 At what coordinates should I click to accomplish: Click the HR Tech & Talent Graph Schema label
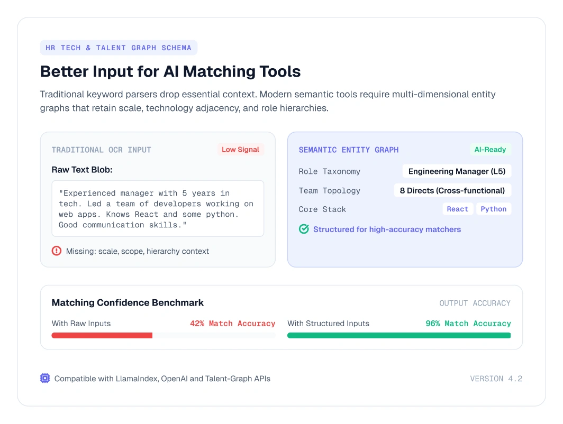(x=119, y=48)
